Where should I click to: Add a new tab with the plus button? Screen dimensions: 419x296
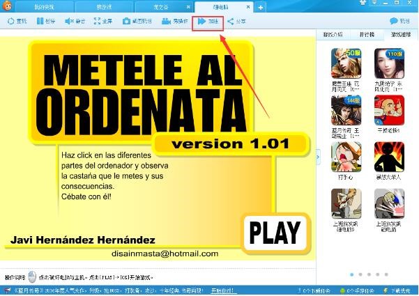click(260, 8)
